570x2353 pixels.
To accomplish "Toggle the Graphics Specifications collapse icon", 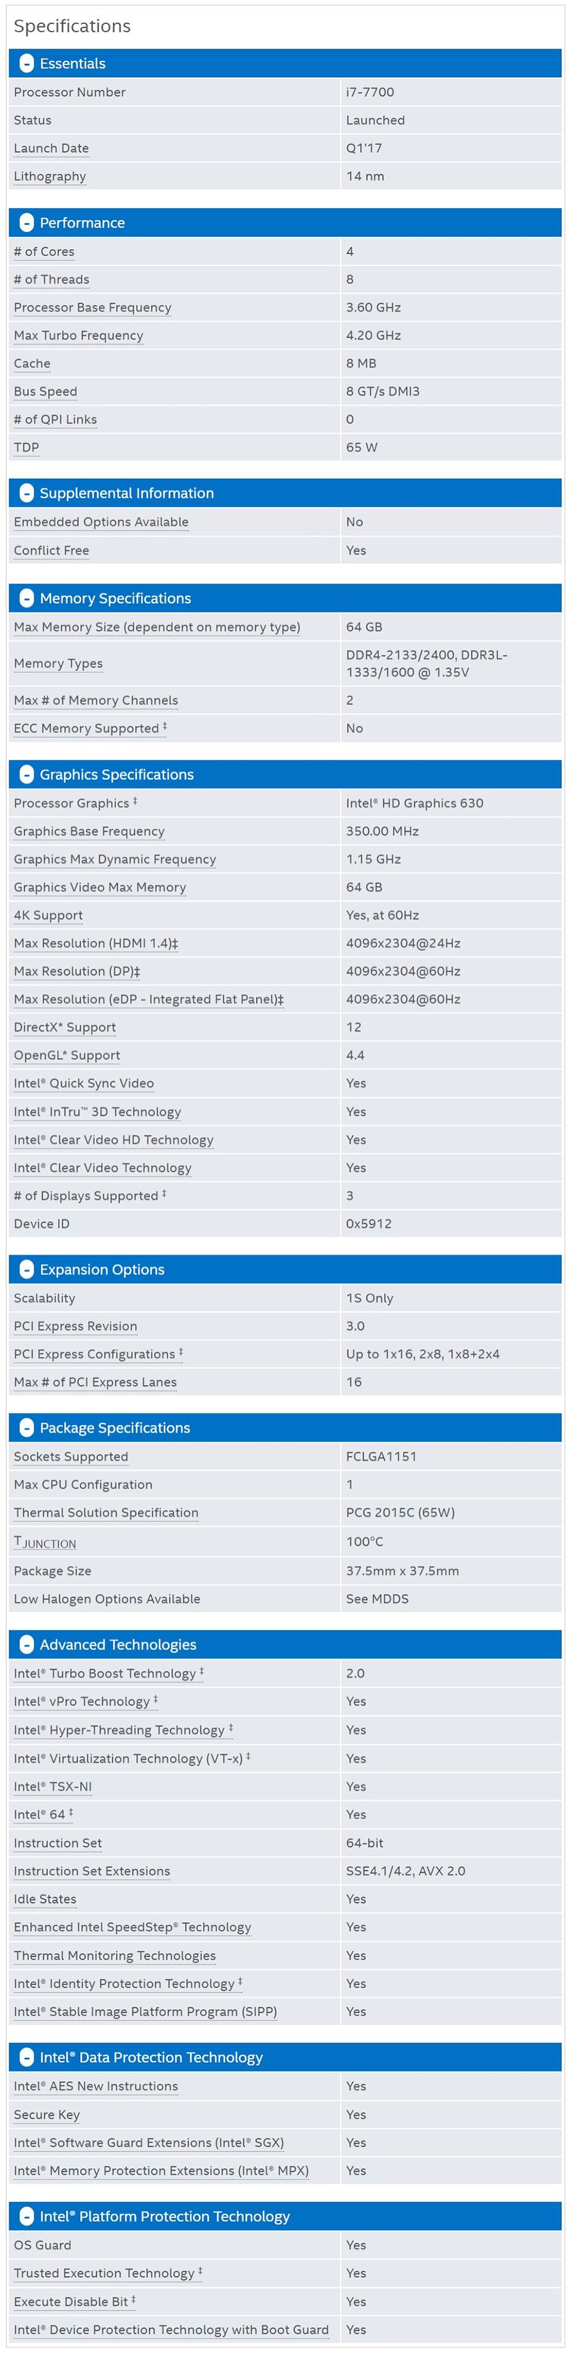I will [26, 775].
